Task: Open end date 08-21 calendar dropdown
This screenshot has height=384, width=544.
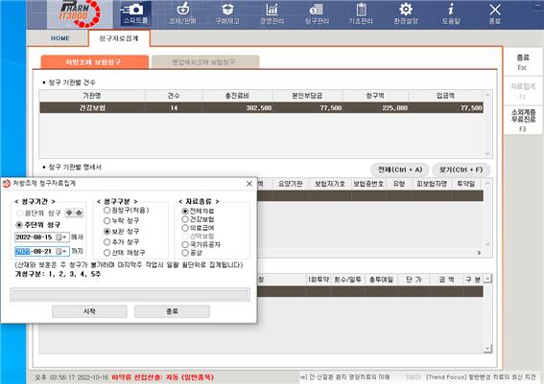Action: [x=61, y=252]
